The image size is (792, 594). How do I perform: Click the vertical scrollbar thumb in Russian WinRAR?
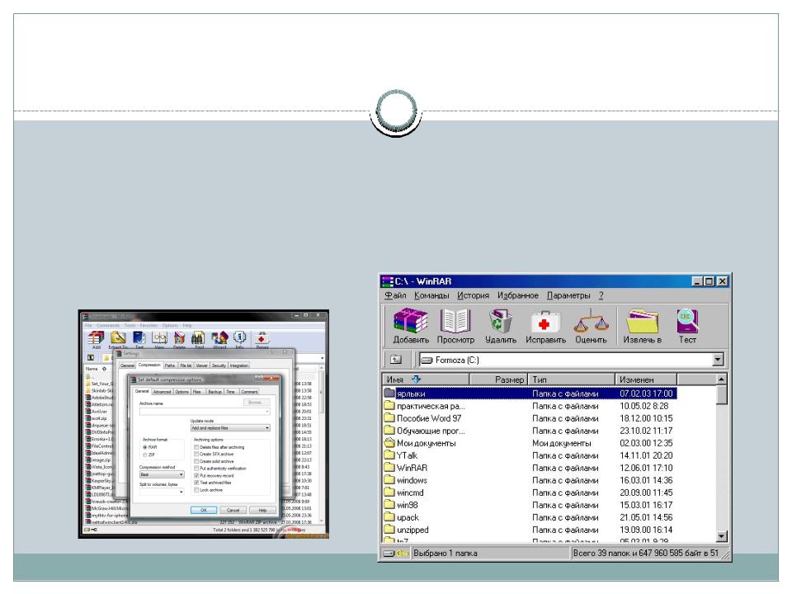[722, 394]
